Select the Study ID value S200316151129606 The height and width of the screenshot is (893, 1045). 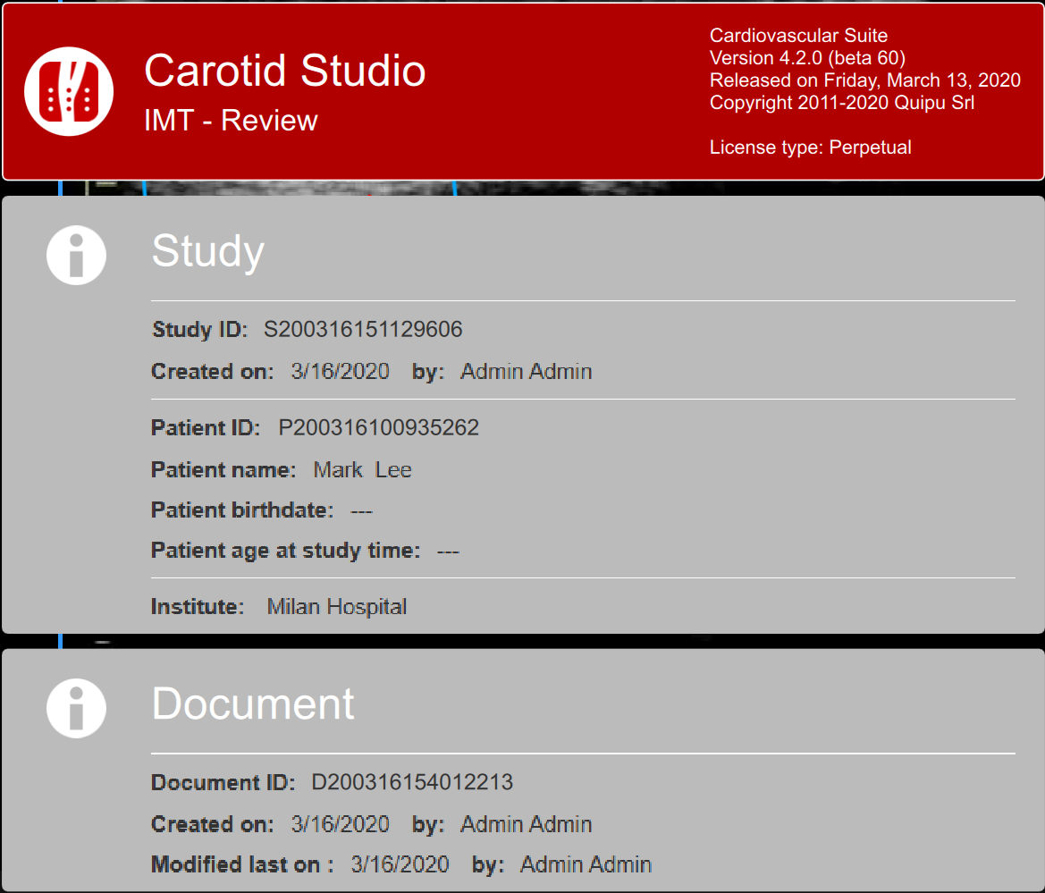tap(363, 330)
